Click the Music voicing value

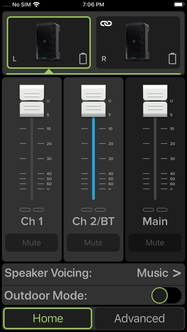click(x=152, y=273)
